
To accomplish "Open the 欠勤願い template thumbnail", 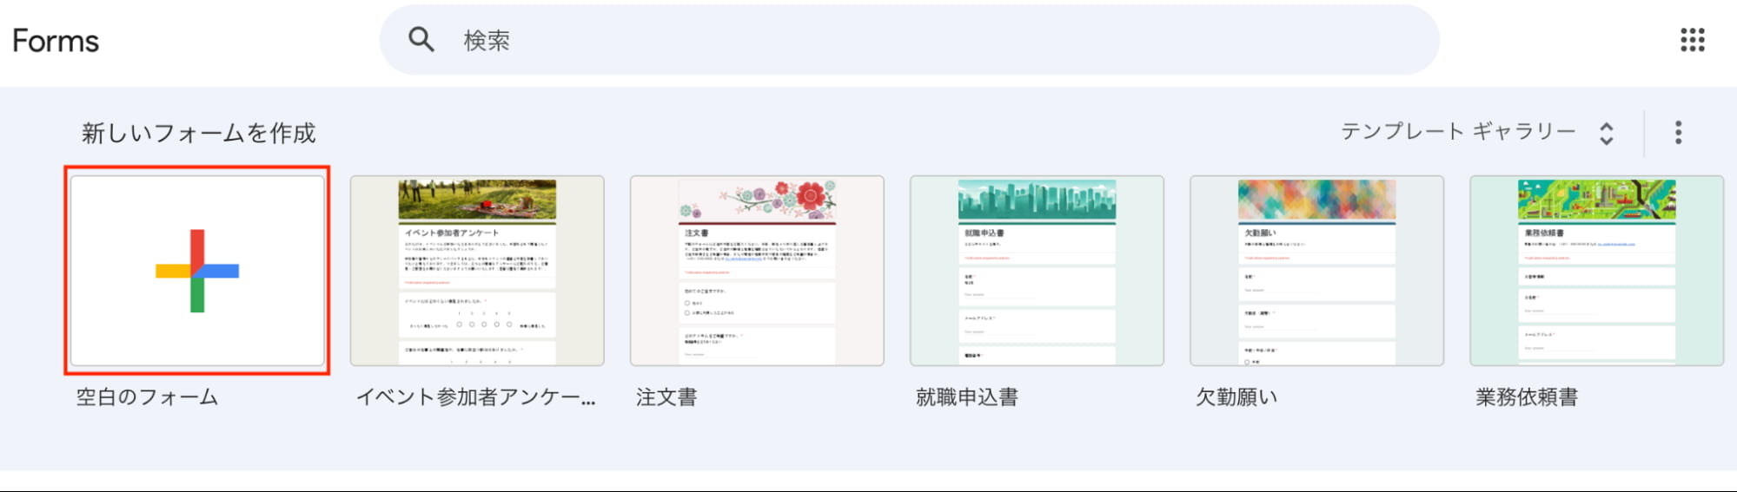I will pos(1316,271).
